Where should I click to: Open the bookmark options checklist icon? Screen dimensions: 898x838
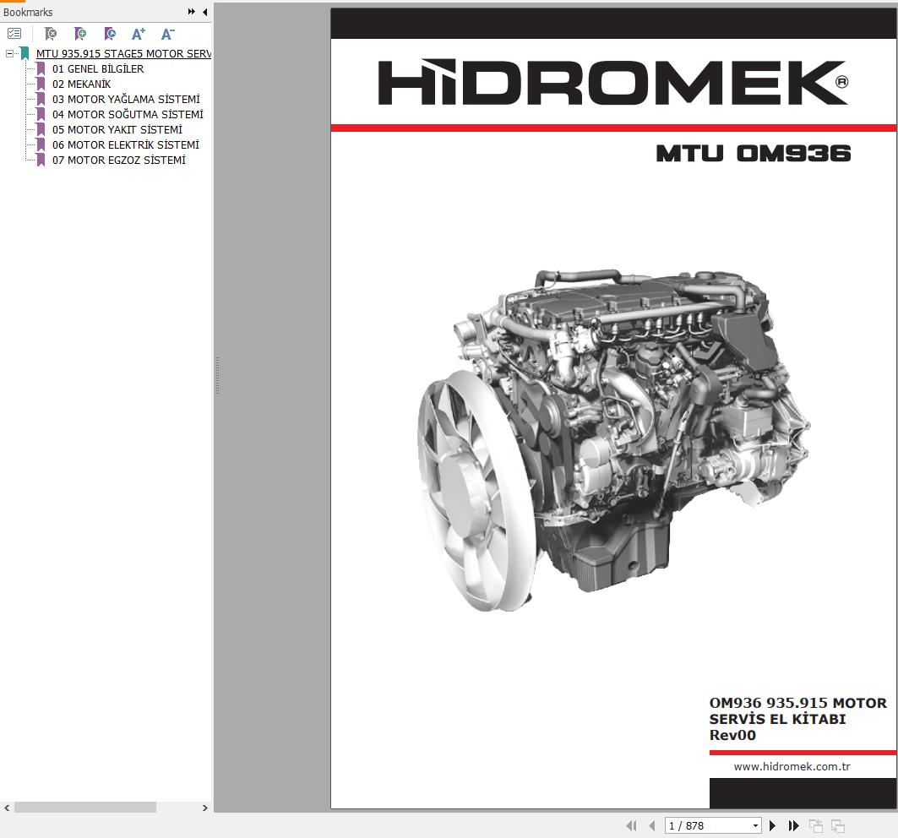pyautogui.click(x=14, y=34)
